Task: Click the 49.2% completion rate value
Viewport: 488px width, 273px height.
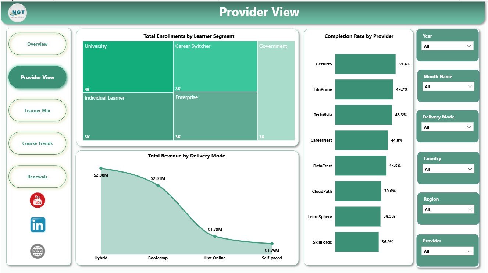Action: [x=402, y=89]
